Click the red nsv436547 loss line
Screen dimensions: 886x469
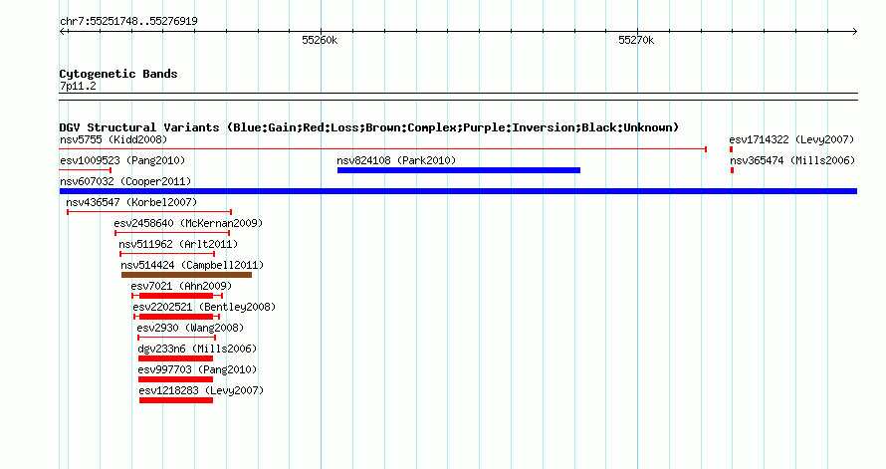coord(149,212)
